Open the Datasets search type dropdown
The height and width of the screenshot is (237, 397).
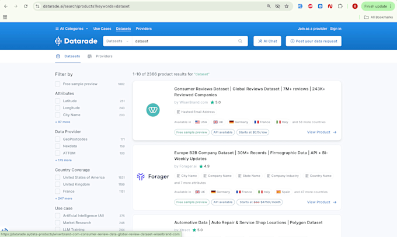tap(117, 41)
